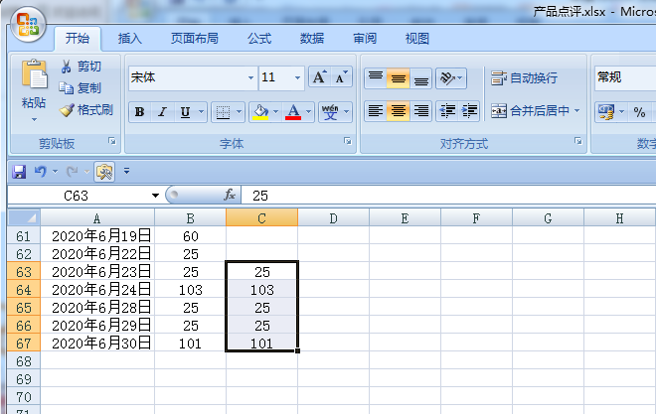Open the Name Box dropdown arrow

pos(155,196)
